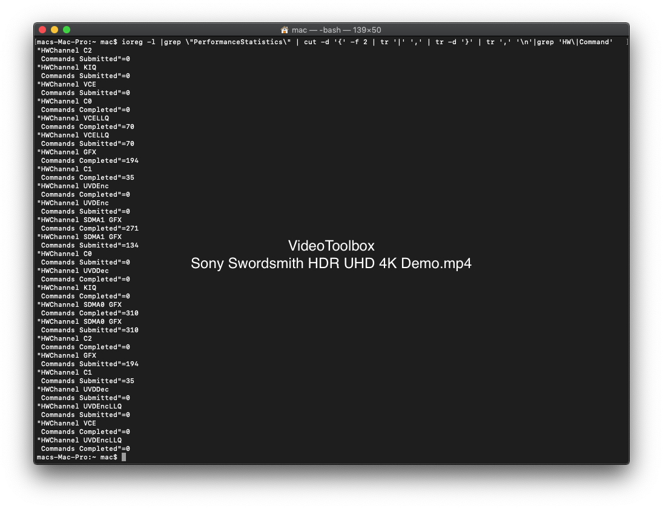Click "HWChannel SDMA0 GFX" above Commands Completed=310
Viewport: 663px width, 509px height.
tap(79, 305)
